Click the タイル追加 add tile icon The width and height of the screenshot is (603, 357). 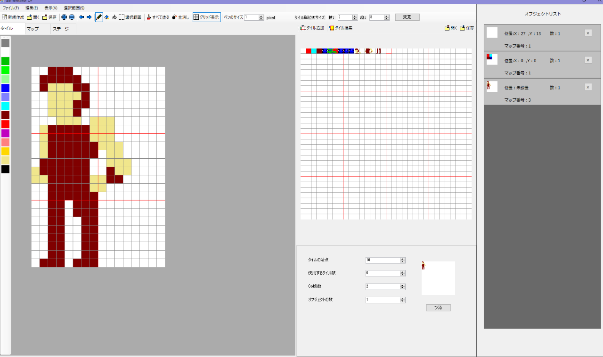[x=312, y=28]
